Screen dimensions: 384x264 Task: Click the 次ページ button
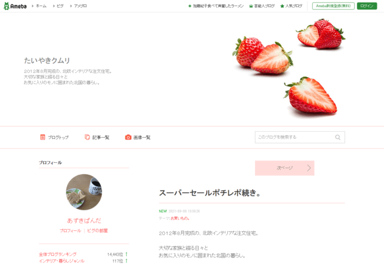[x=284, y=168]
